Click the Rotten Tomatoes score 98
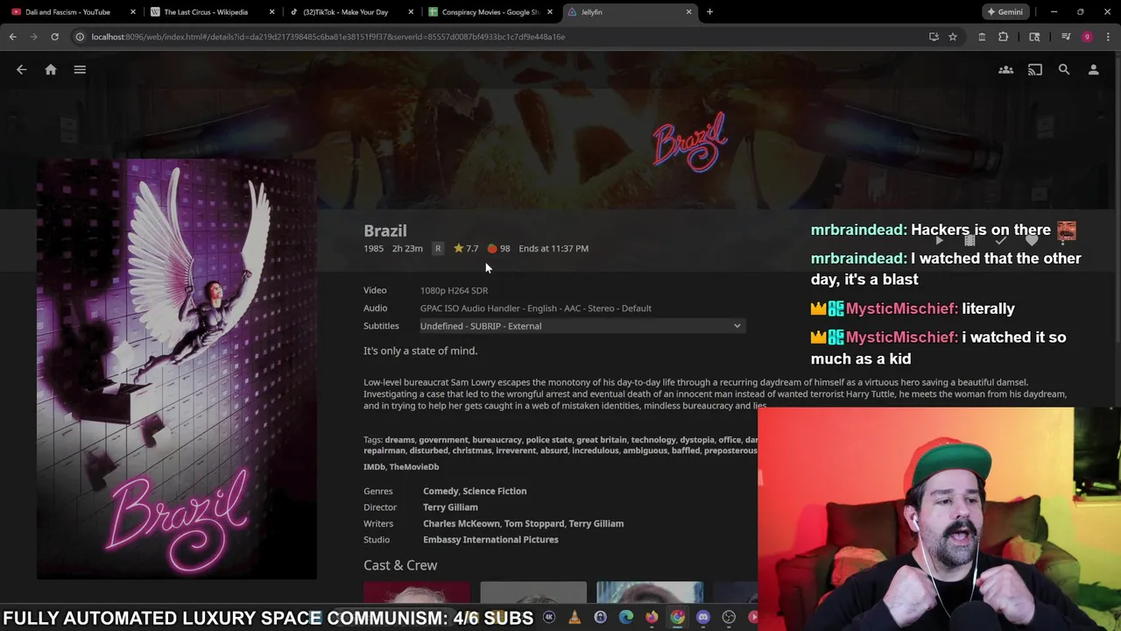The width and height of the screenshot is (1121, 631). coord(498,249)
